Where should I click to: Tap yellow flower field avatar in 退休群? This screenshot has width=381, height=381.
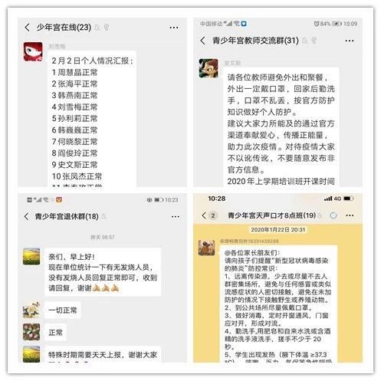pos(31,256)
